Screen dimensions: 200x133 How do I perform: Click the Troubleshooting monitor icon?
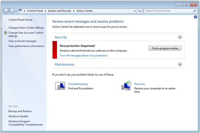pyautogui.click(x=60, y=86)
